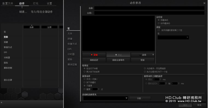Close the 动作修改 dialog with X
The width and height of the screenshot is (208, 108).
(204, 3)
